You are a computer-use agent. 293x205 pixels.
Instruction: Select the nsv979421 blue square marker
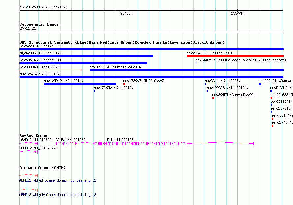[x=260, y=84]
